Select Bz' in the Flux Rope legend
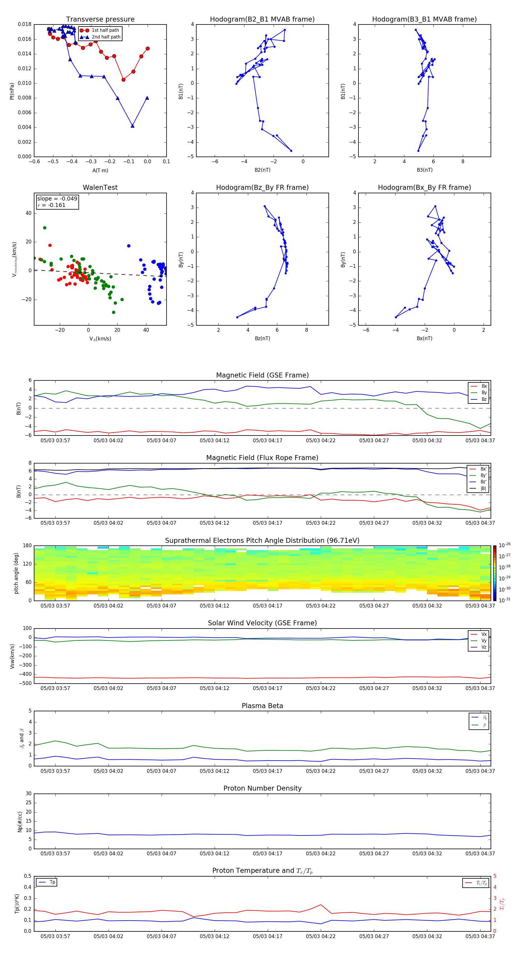The height and width of the screenshot is (962, 525). coord(478,482)
